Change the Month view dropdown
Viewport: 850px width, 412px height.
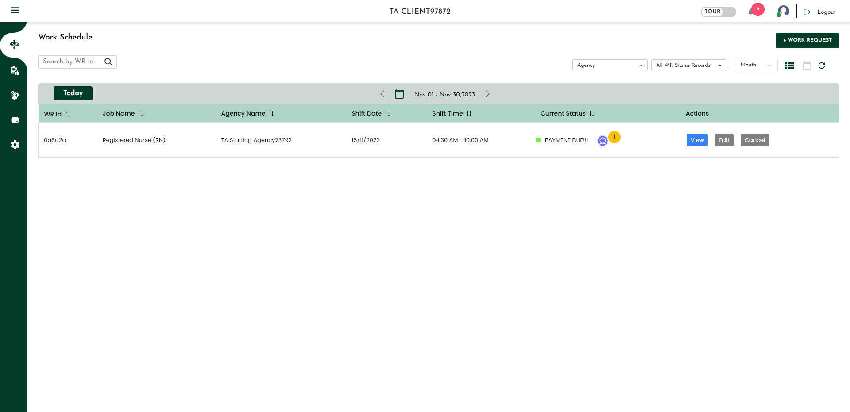tap(755, 65)
